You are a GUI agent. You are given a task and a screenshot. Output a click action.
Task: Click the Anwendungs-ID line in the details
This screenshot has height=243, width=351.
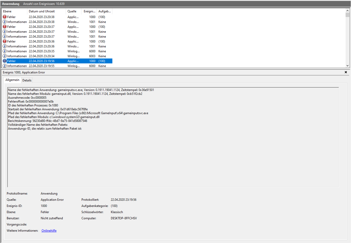(45, 129)
